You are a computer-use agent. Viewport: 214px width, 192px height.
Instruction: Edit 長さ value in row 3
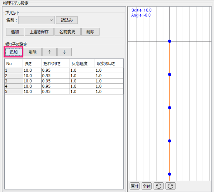pyautogui.click(x=32, y=81)
